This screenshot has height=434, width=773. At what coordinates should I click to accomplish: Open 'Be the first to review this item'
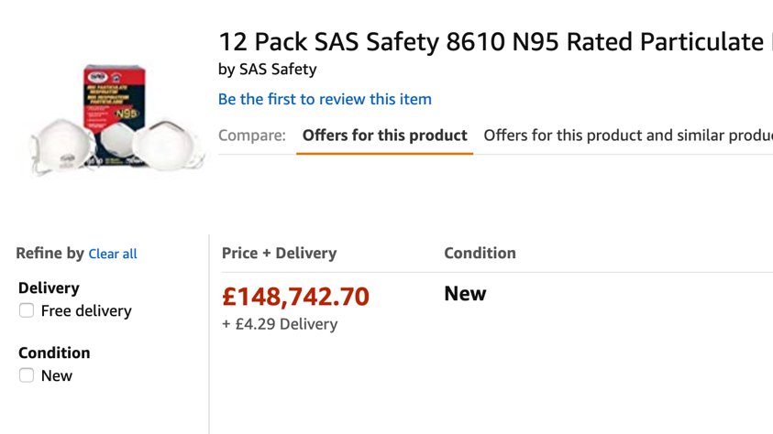tap(325, 99)
